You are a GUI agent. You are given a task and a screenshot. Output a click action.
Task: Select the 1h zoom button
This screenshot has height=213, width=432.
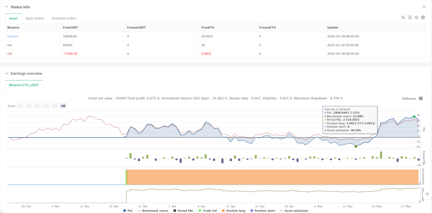(x=20, y=106)
